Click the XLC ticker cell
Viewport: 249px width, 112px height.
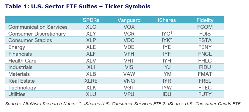tap(91, 27)
